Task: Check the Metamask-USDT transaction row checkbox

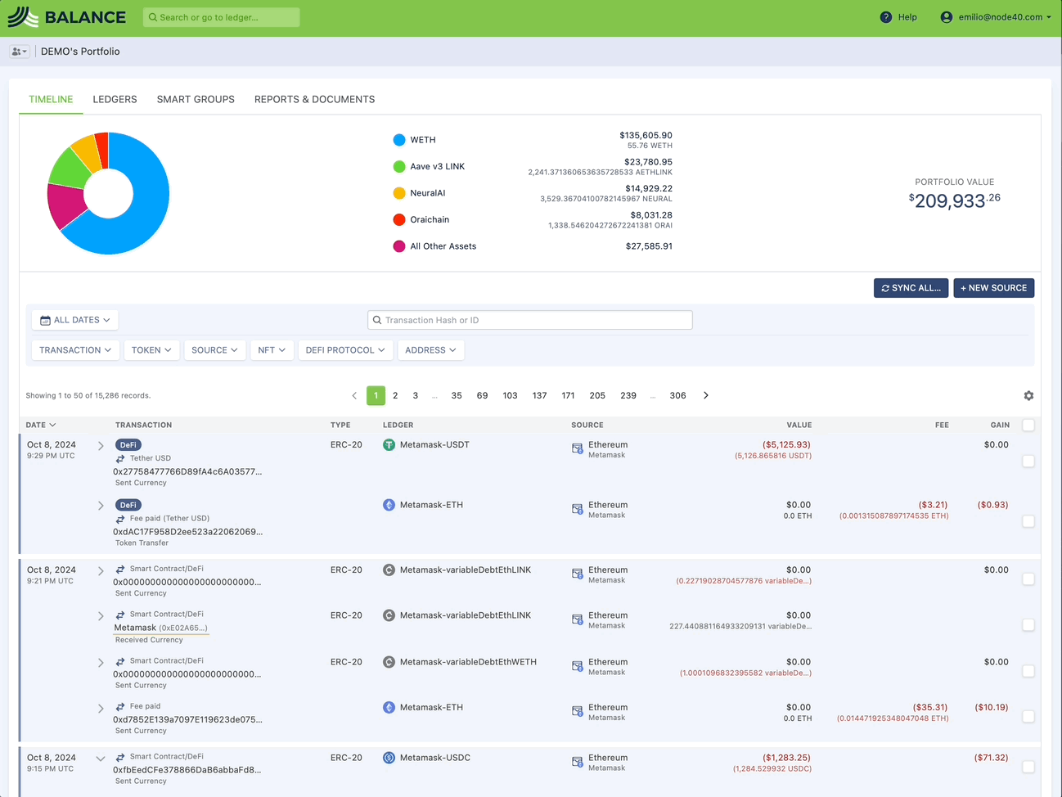Action: [x=1028, y=462]
